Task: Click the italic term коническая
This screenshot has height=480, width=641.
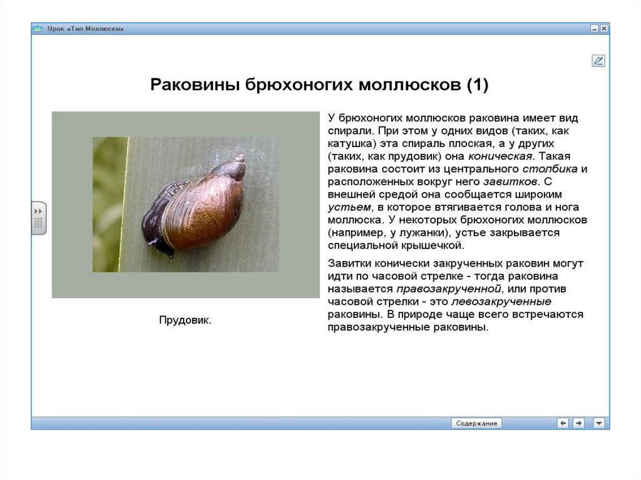Action: click(x=507, y=156)
